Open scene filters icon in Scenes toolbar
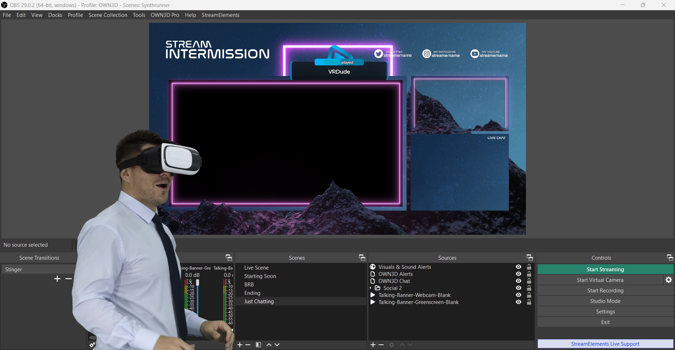 (x=258, y=345)
